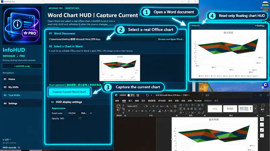
Task: Open the Insert tab (插入) in Word
Action: pos(130,101)
